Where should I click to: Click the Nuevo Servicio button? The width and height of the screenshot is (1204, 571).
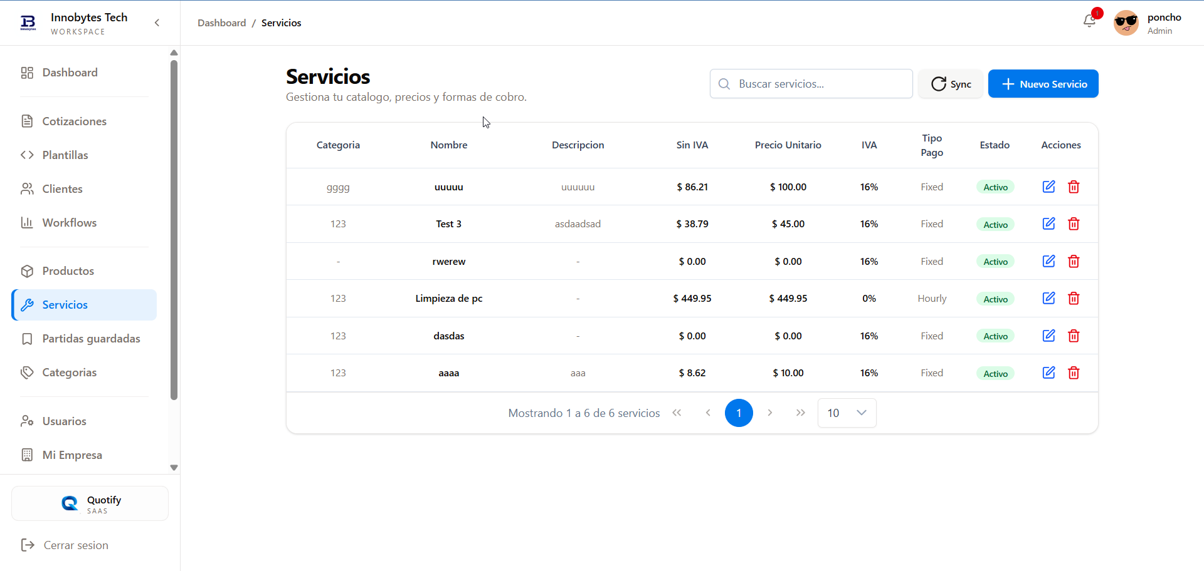click(x=1043, y=84)
